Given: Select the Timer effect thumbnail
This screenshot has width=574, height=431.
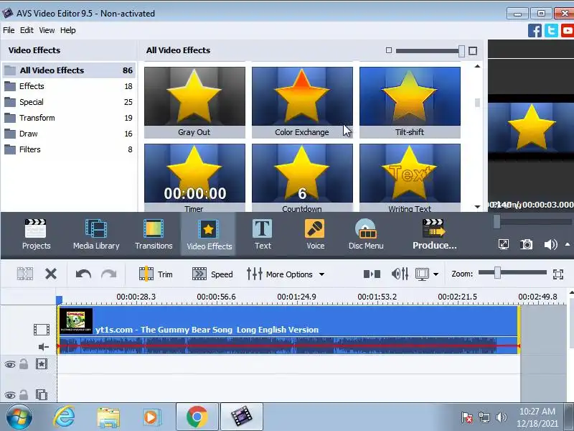Looking at the screenshot, I should tap(194, 177).
